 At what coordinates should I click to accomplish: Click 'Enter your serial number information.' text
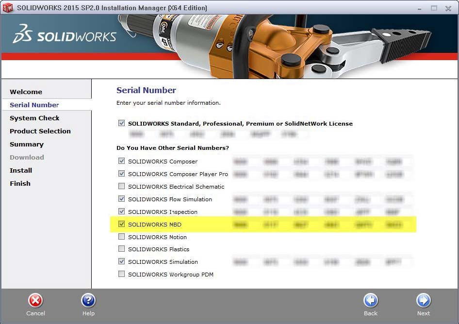[x=169, y=103]
